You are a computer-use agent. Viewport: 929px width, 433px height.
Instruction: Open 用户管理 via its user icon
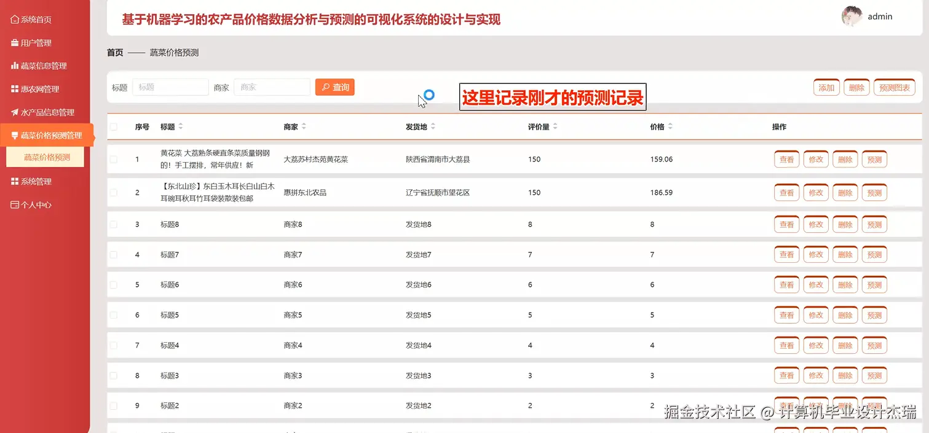coord(14,43)
